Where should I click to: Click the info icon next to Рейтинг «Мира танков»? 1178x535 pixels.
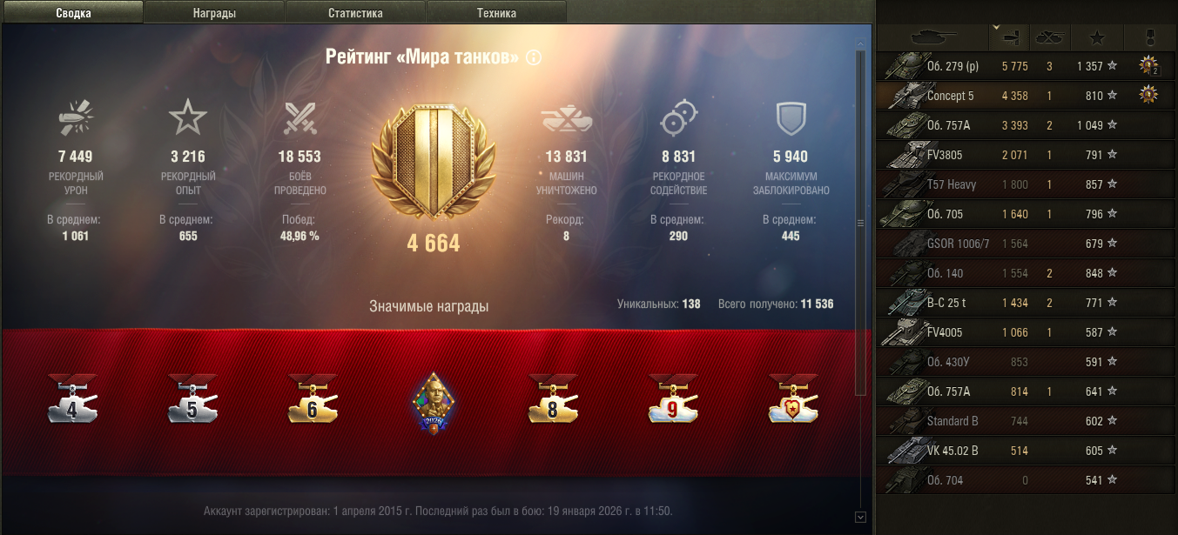click(534, 57)
